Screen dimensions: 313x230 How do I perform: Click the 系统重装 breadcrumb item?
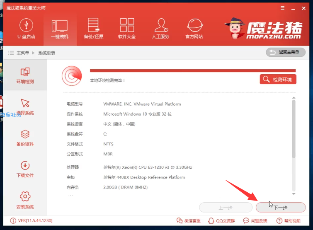(47, 53)
